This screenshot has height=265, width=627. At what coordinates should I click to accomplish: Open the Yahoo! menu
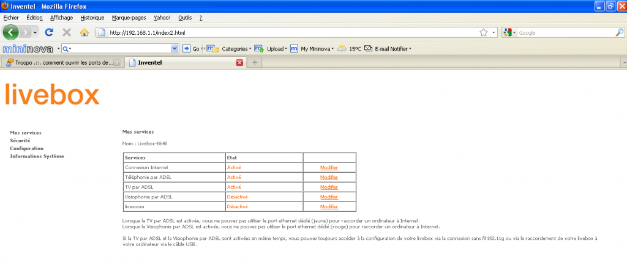click(162, 18)
